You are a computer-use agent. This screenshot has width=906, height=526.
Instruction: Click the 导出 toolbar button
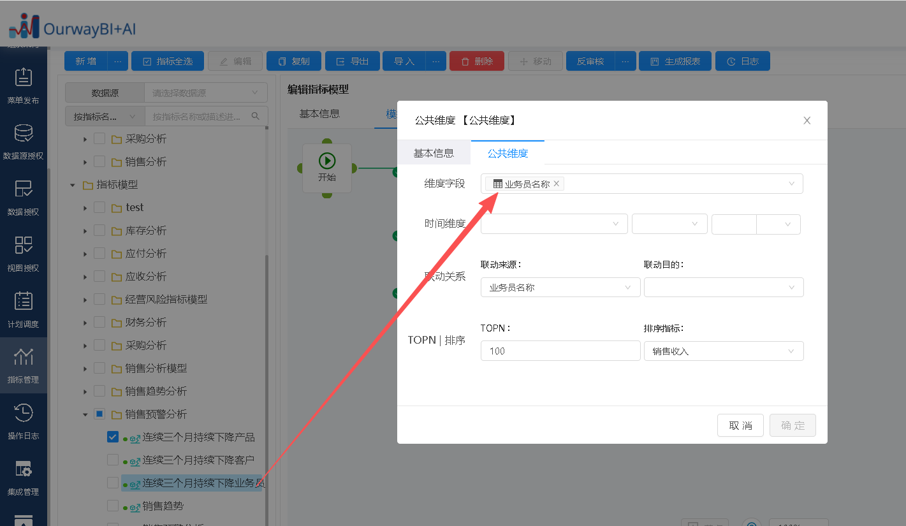[x=353, y=61]
